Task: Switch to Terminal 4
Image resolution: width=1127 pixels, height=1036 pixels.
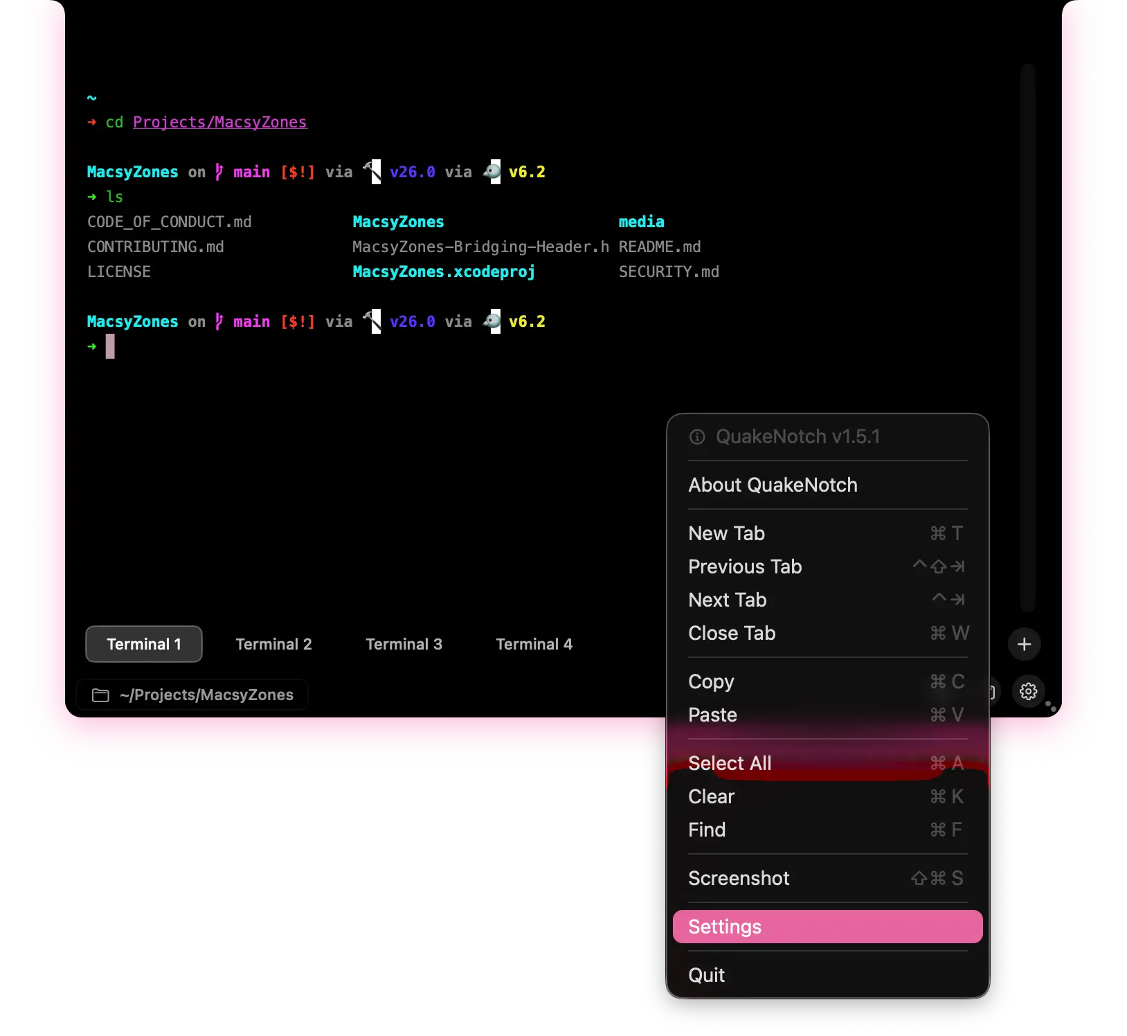Action: coord(534,644)
